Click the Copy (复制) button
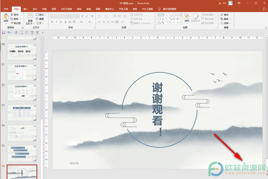 pyautogui.click(x=15, y=19)
